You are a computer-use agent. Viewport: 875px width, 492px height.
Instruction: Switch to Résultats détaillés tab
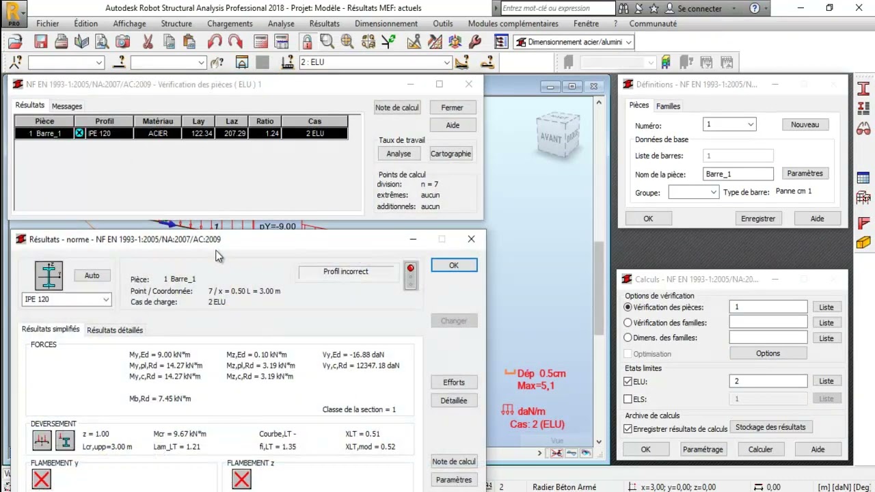(x=115, y=330)
